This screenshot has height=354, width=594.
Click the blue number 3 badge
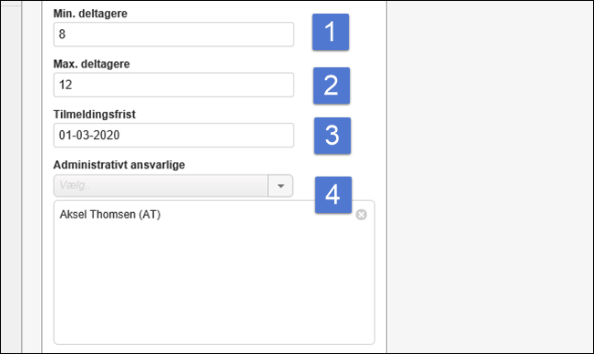[333, 136]
